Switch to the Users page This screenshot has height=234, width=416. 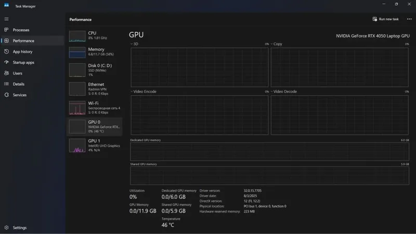click(x=32, y=73)
